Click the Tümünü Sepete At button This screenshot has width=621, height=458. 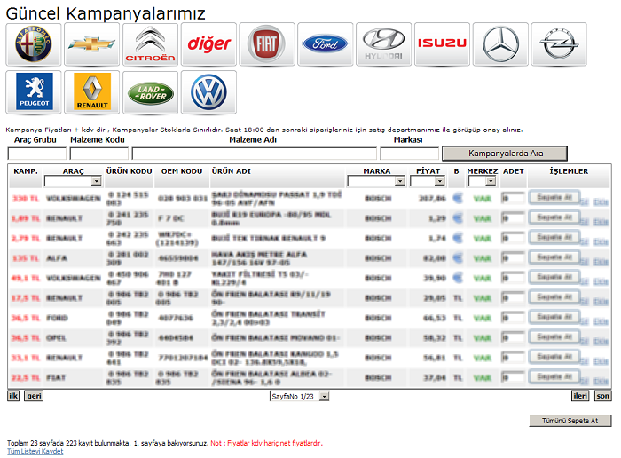[570, 421]
